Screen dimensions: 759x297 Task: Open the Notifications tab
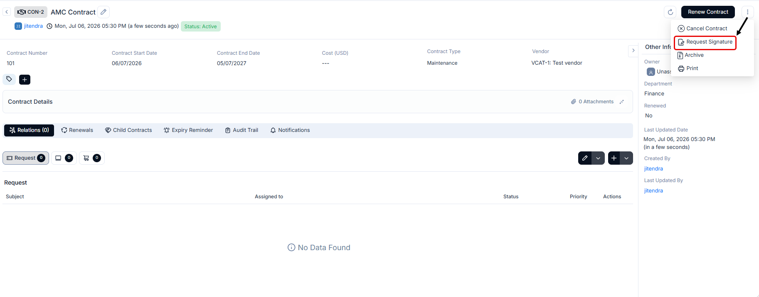pos(290,130)
